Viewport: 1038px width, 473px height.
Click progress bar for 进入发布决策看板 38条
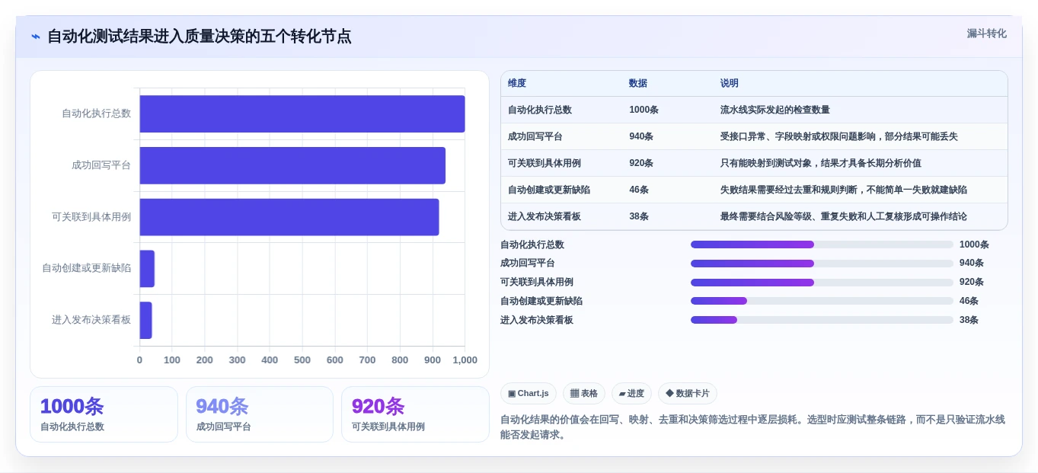tap(822, 320)
